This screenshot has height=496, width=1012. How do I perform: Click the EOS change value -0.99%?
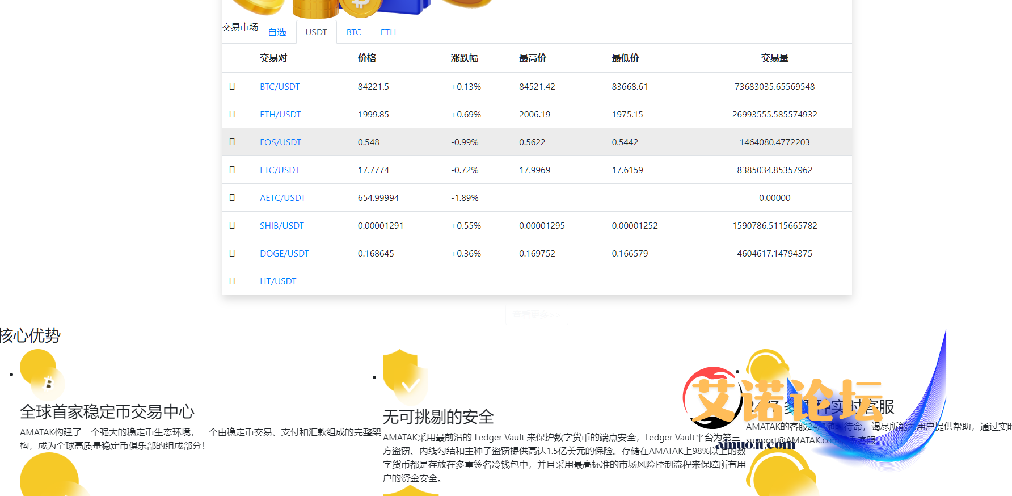(x=465, y=142)
